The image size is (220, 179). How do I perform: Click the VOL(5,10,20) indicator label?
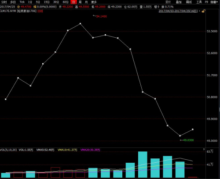coord(8,150)
